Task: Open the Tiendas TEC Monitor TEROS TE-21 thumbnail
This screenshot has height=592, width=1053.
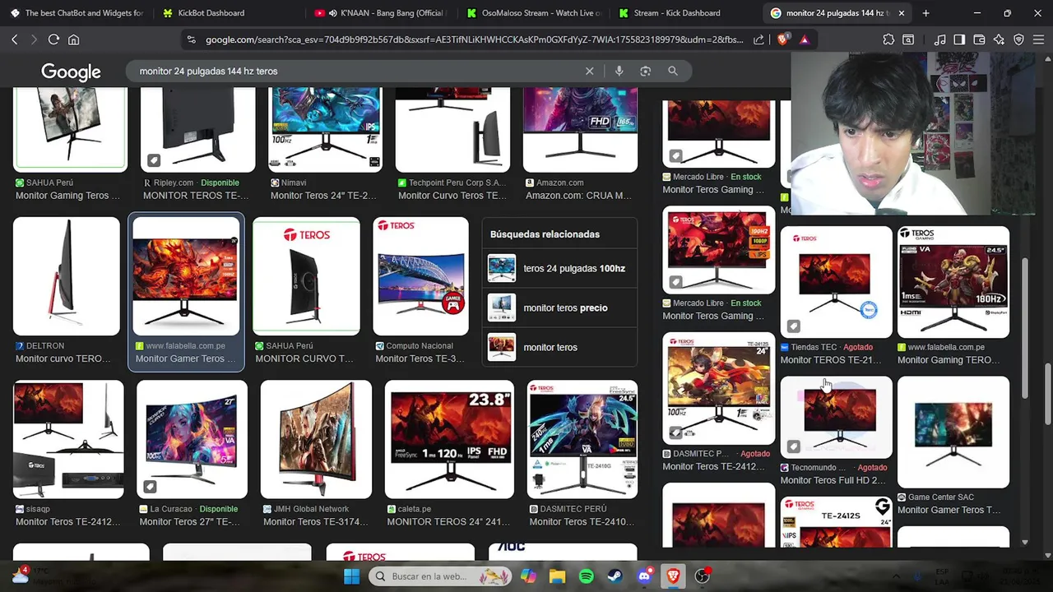Action: coord(836,282)
